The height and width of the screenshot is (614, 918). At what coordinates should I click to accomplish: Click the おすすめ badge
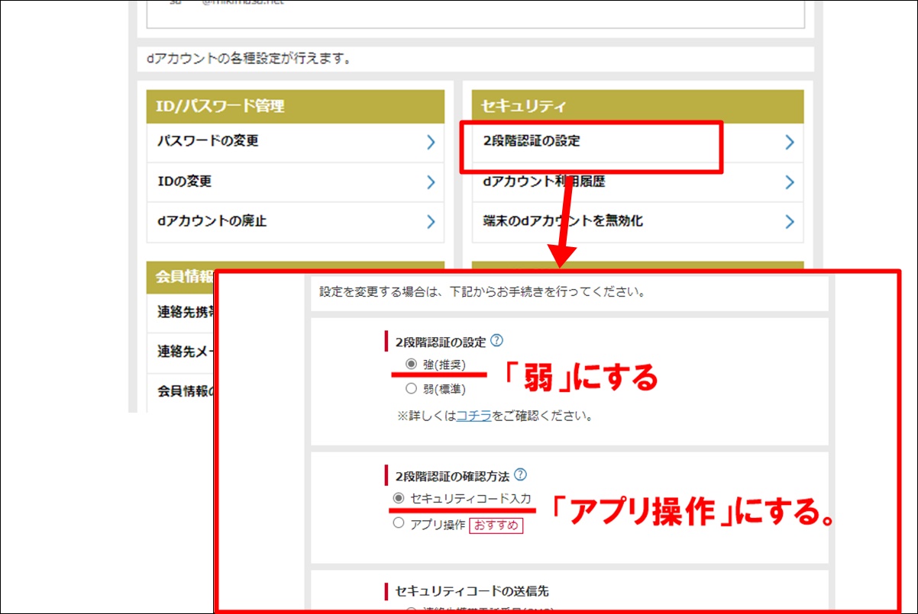pos(496,525)
